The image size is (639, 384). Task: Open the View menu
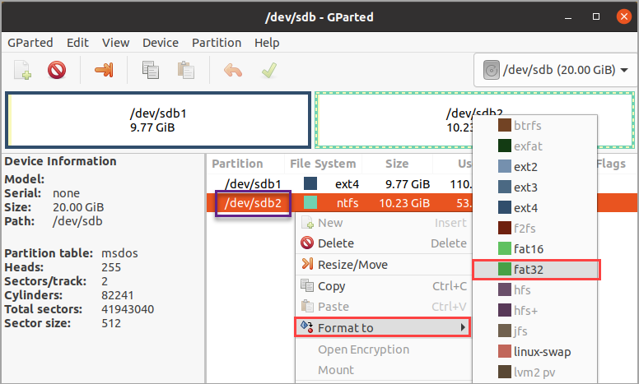(116, 43)
